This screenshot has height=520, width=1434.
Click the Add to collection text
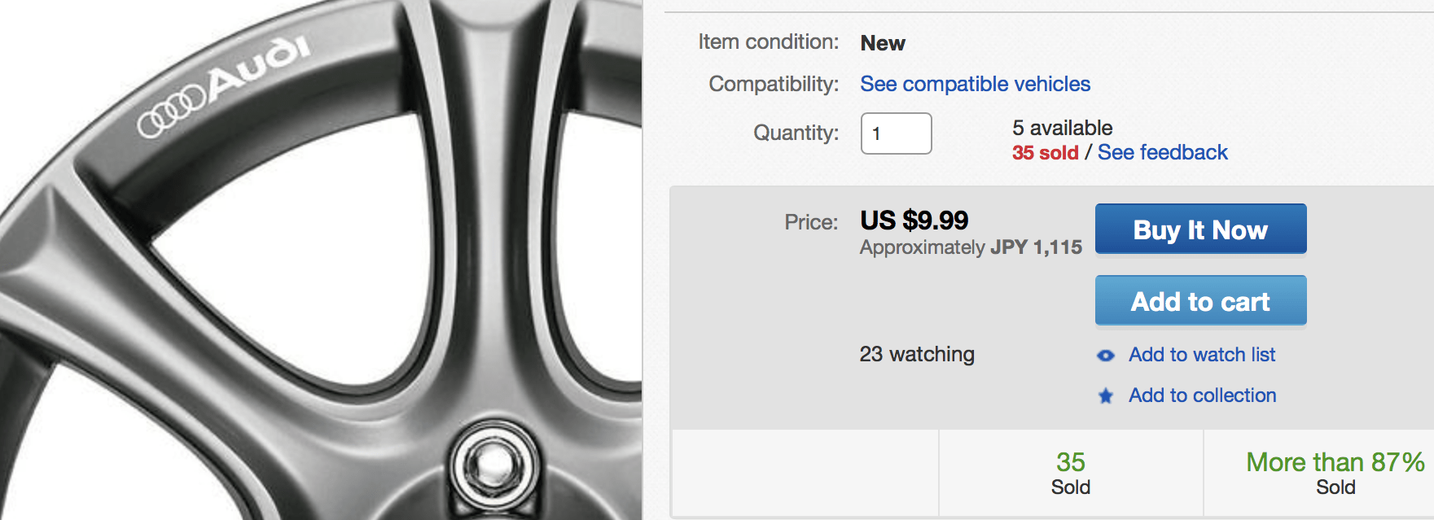pos(1202,395)
